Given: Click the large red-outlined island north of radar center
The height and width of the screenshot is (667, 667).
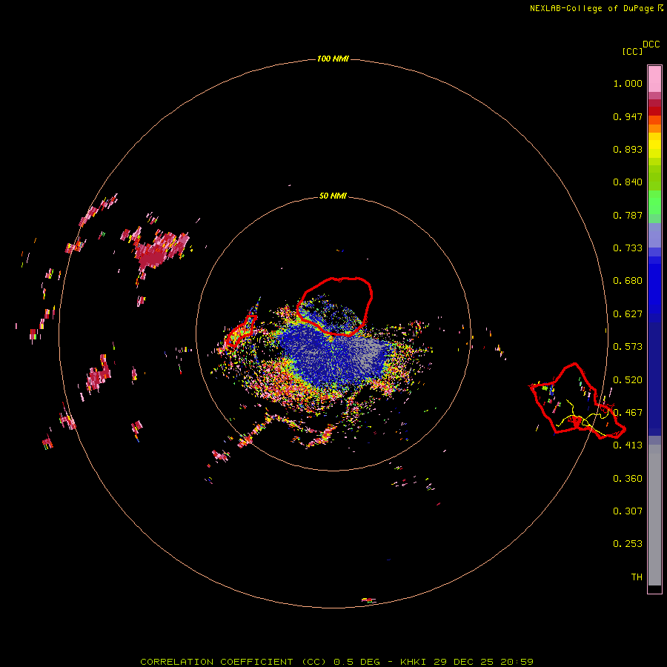Looking at the screenshot, I should click(x=334, y=306).
